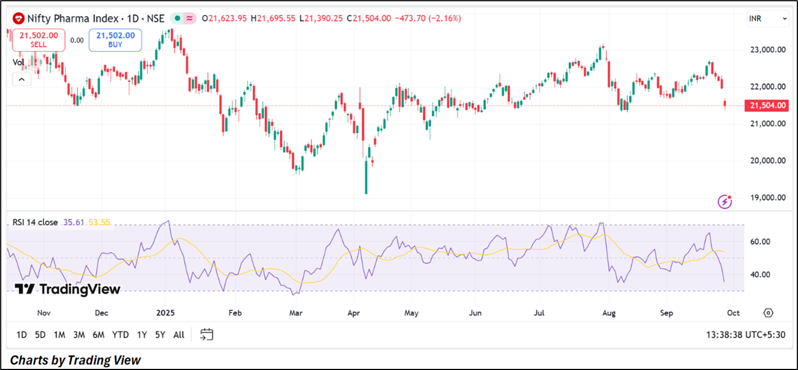Switch to the 3M time range
798x370 pixels.
[x=78, y=335]
